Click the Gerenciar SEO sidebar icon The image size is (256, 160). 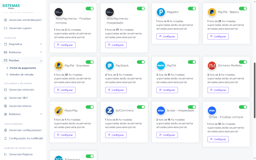point(5,98)
